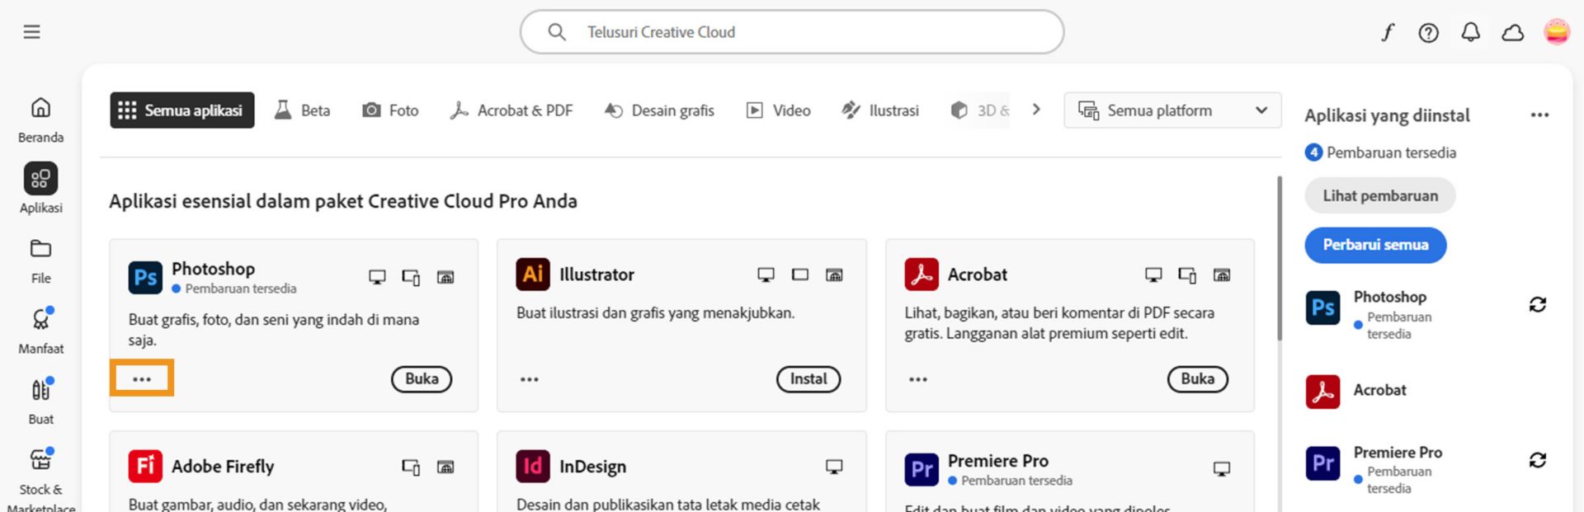The width and height of the screenshot is (1584, 512).
Task: Open Photoshop card more options (three dots)
Action: [x=142, y=379]
